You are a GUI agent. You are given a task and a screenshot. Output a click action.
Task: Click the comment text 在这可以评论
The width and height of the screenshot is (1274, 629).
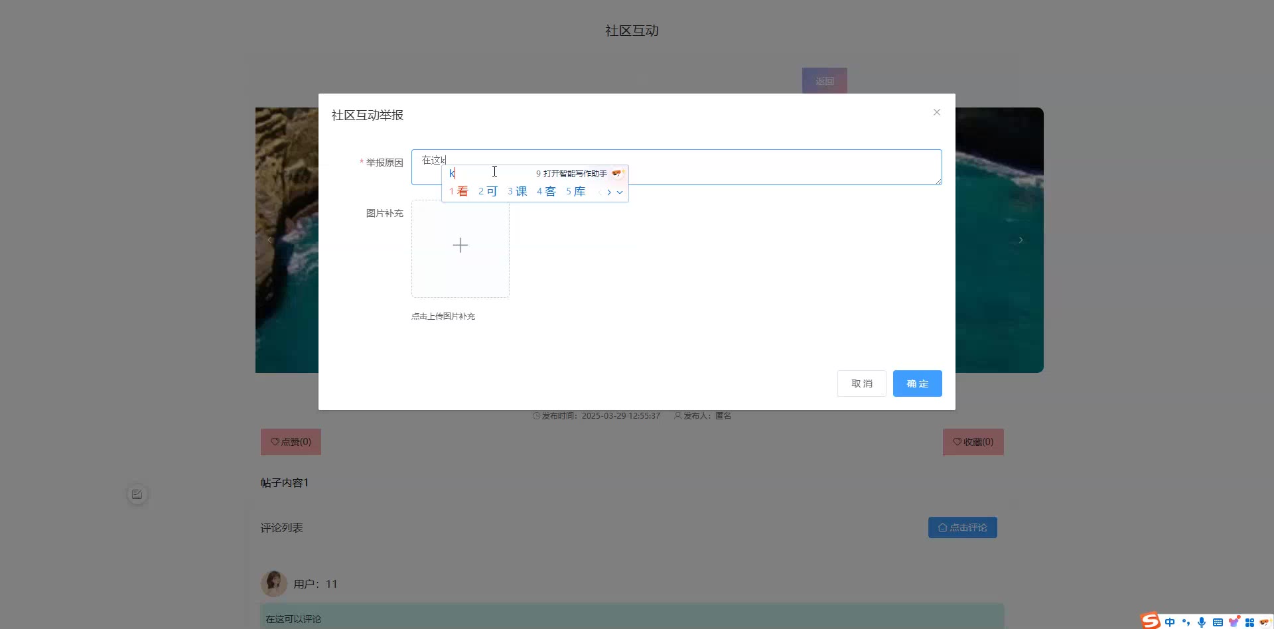293,619
